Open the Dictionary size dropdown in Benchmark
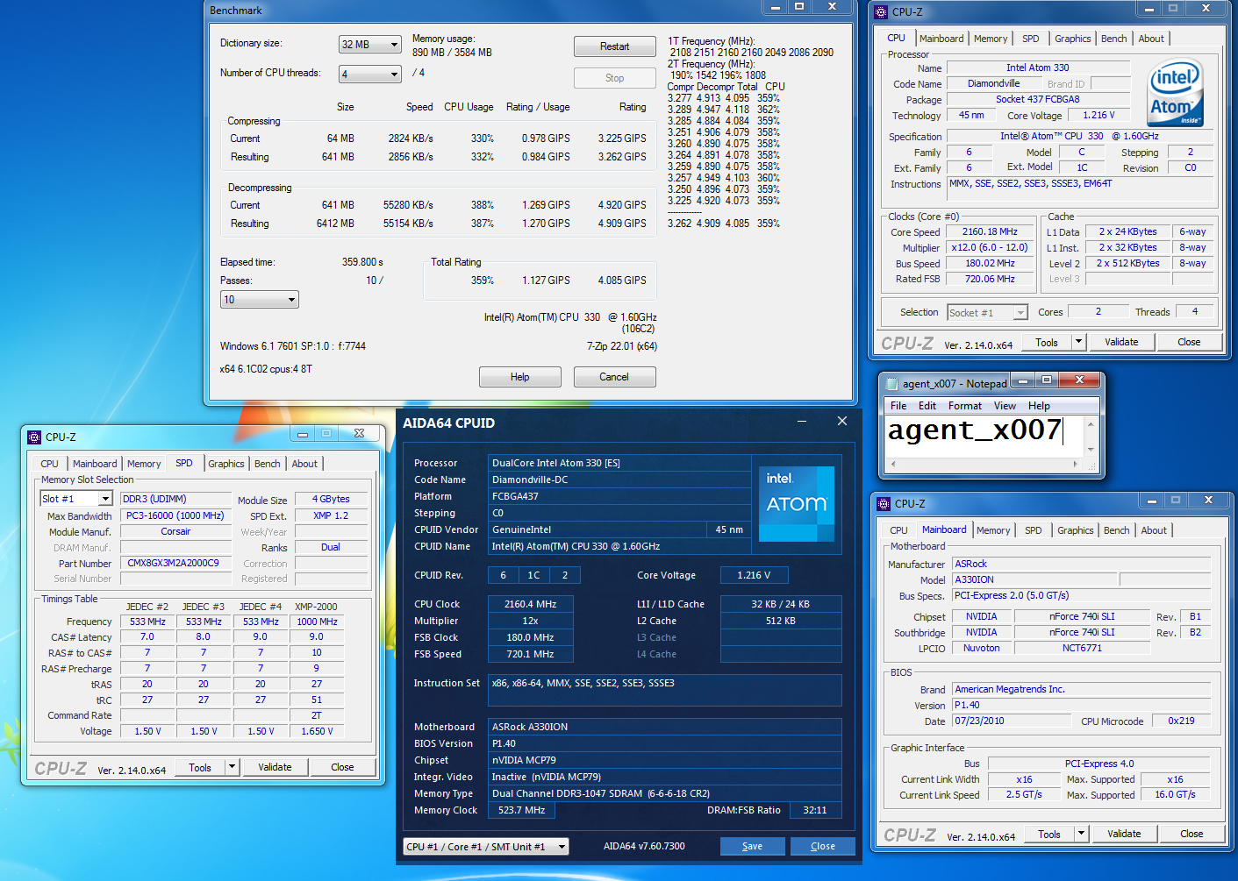The width and height of the screenshot is (1238, 881). pyautogui.click(x=370, y=44)
